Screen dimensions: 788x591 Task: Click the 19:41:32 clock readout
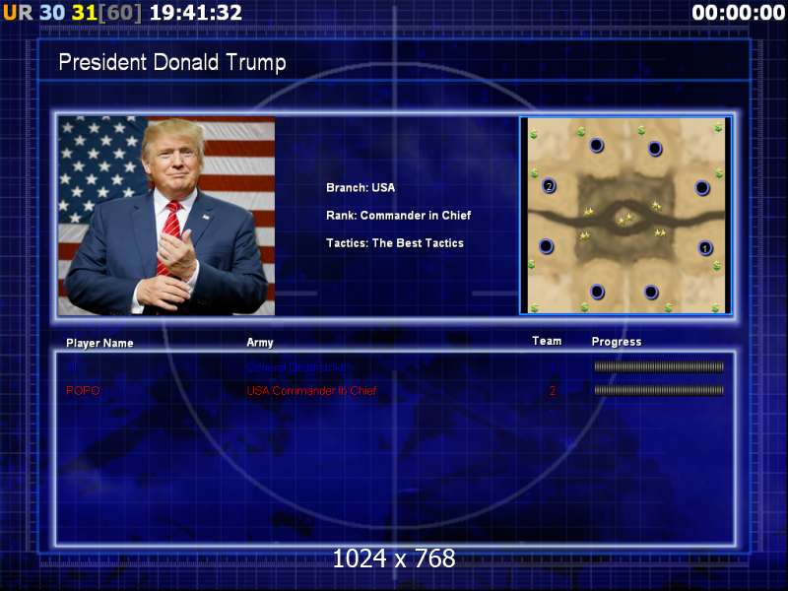(196, 13)
